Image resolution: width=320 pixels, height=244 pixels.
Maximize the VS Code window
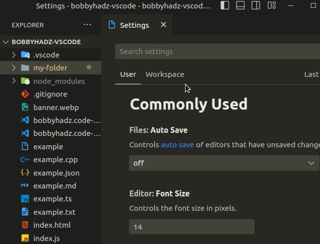point(313,5)
